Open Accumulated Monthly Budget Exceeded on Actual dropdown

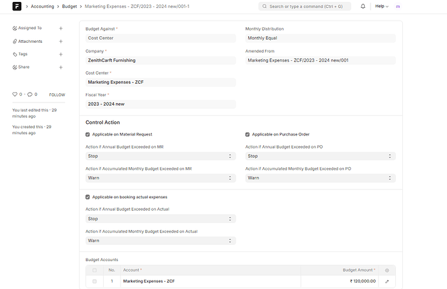click(x=161, y=240)
